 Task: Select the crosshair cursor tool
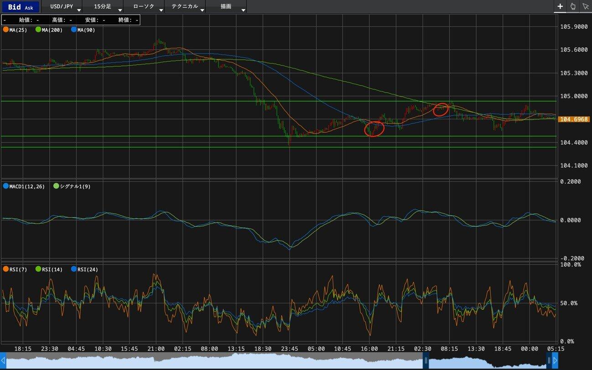560,6
